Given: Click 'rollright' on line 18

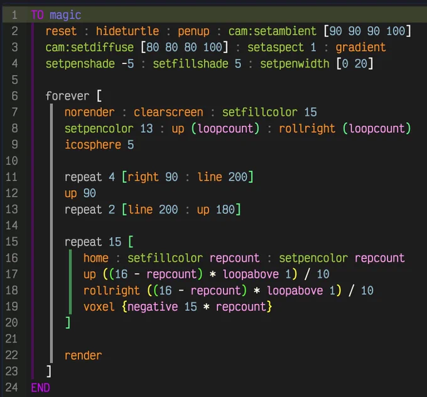Looking at the screenshot, I should click(x=111, y=291).
